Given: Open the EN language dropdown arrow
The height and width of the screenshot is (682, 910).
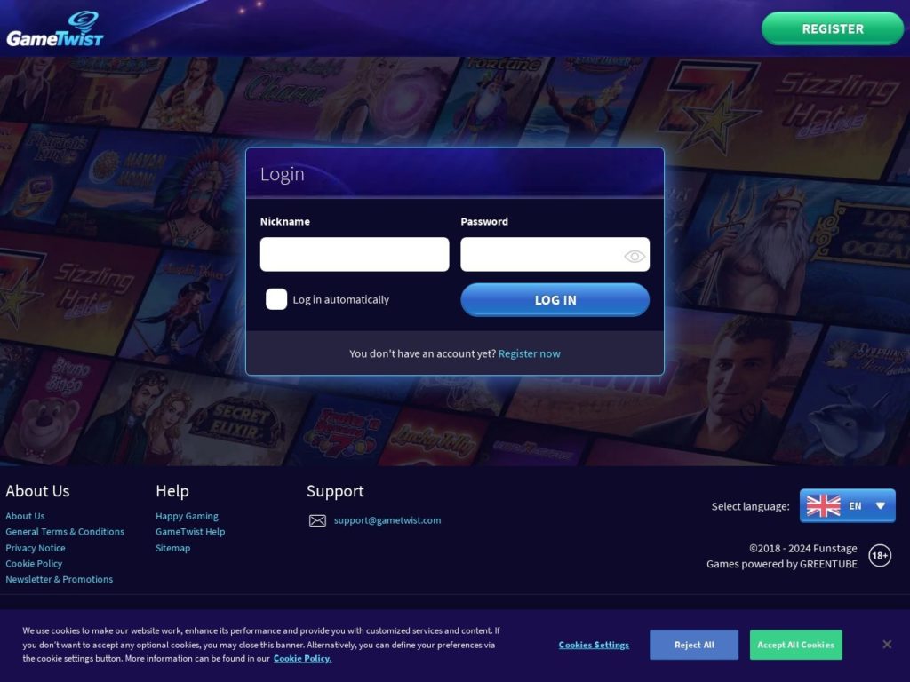Looking at the screenshot, I should pyautogui.click(x=881, y=505).
